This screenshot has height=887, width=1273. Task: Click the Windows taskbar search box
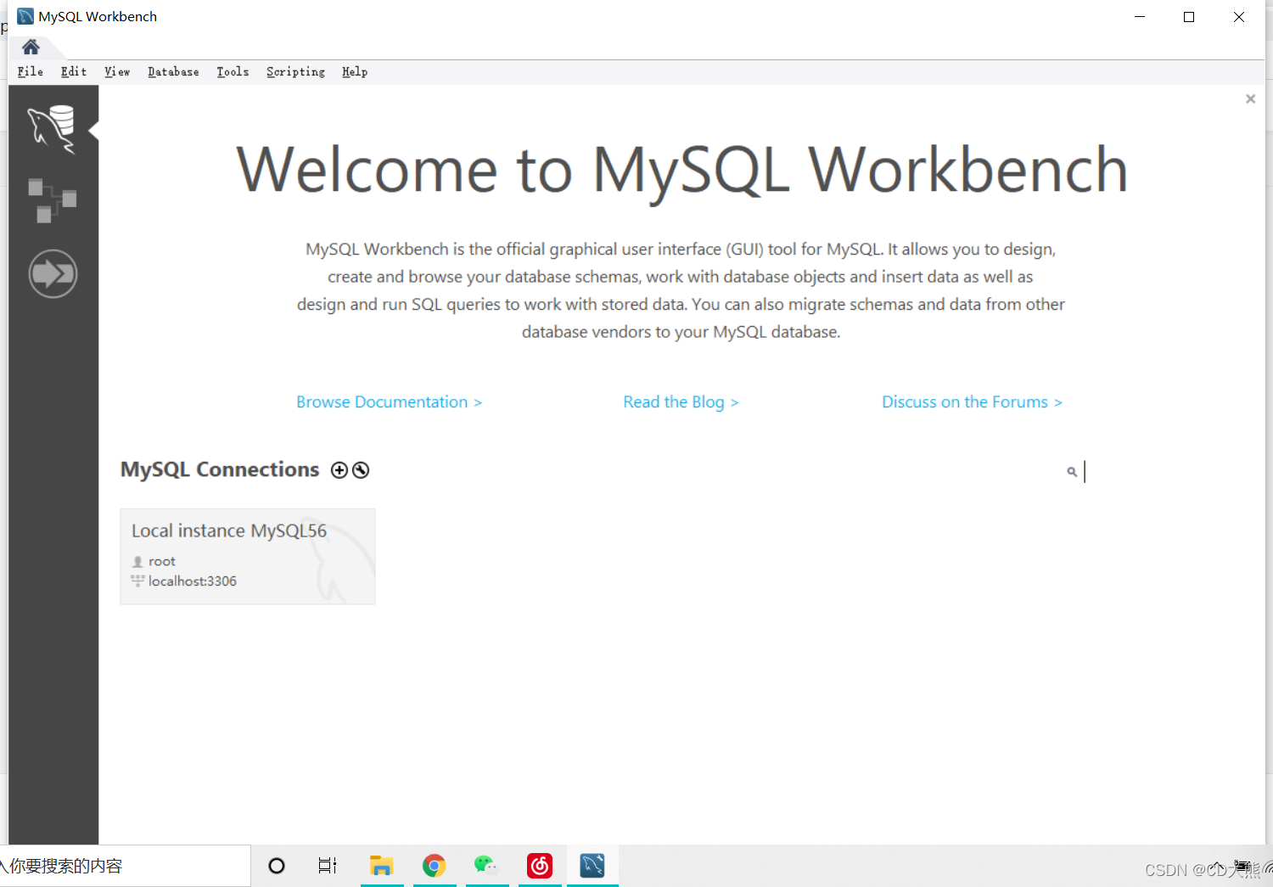[125, 866]
